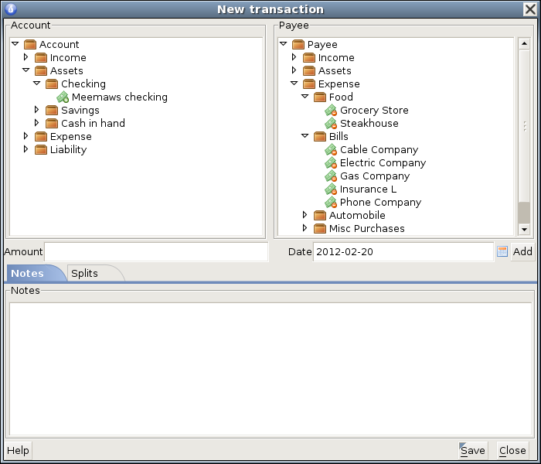The height and width of the screenshot is (464, 541).
Task: Click the Grocery Store payee money icon
Action: (x=331, y=111)
